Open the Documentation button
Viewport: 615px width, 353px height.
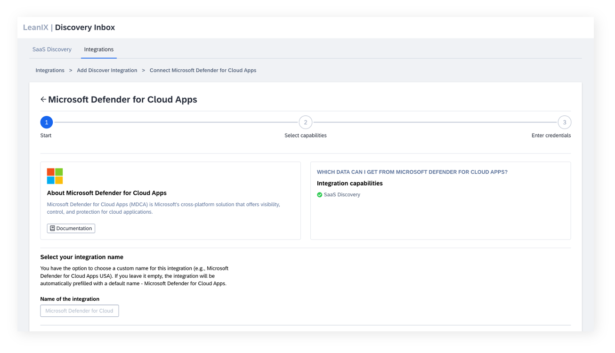pyautogui.click(x=71, y=228)
